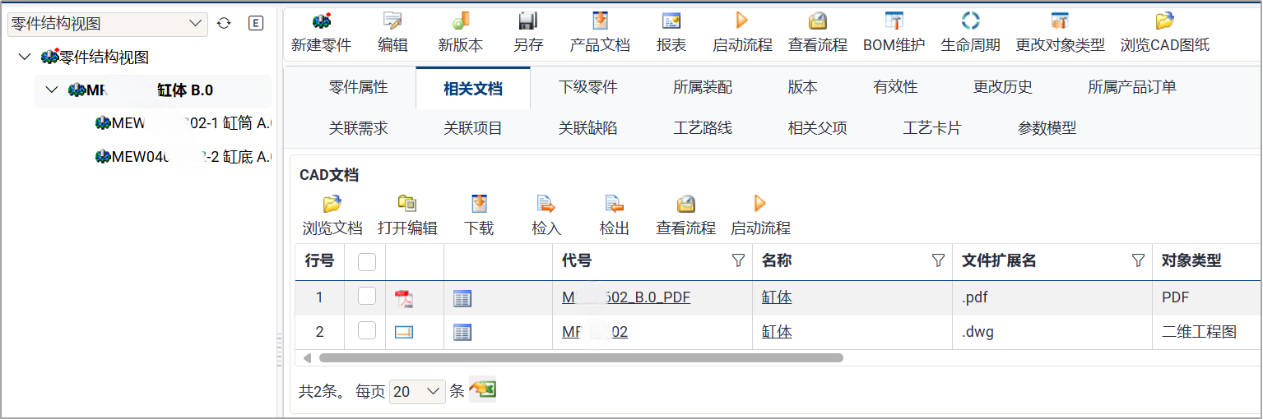Click the 新建零件 toolbar icon
This screenshot has height=419, width=1263.
(x=321, y=22)
